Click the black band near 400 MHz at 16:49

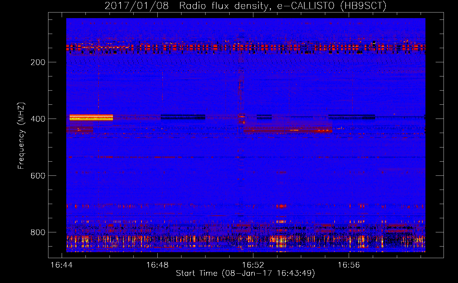pyautogui.click(x=183, y=117)
